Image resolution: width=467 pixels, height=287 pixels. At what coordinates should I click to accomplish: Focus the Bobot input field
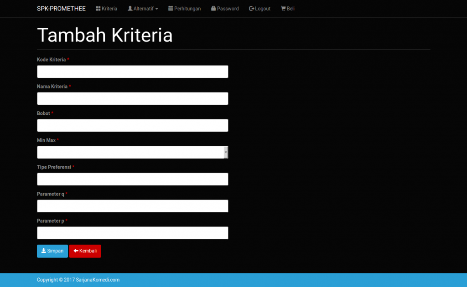133,126
